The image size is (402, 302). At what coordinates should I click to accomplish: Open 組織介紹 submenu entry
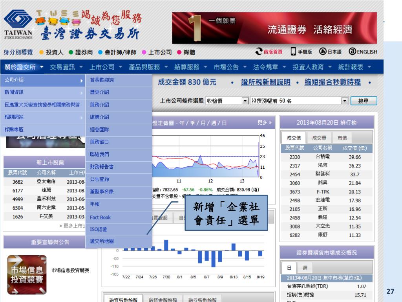pos(119,117)
